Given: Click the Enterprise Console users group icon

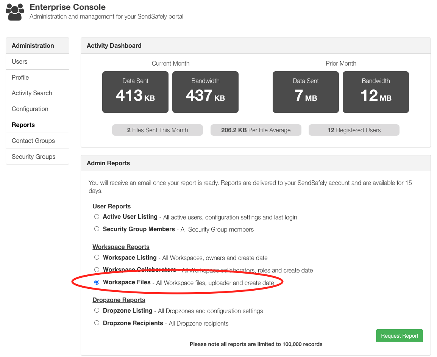Looking at the screenshot, I should (15, 12).
